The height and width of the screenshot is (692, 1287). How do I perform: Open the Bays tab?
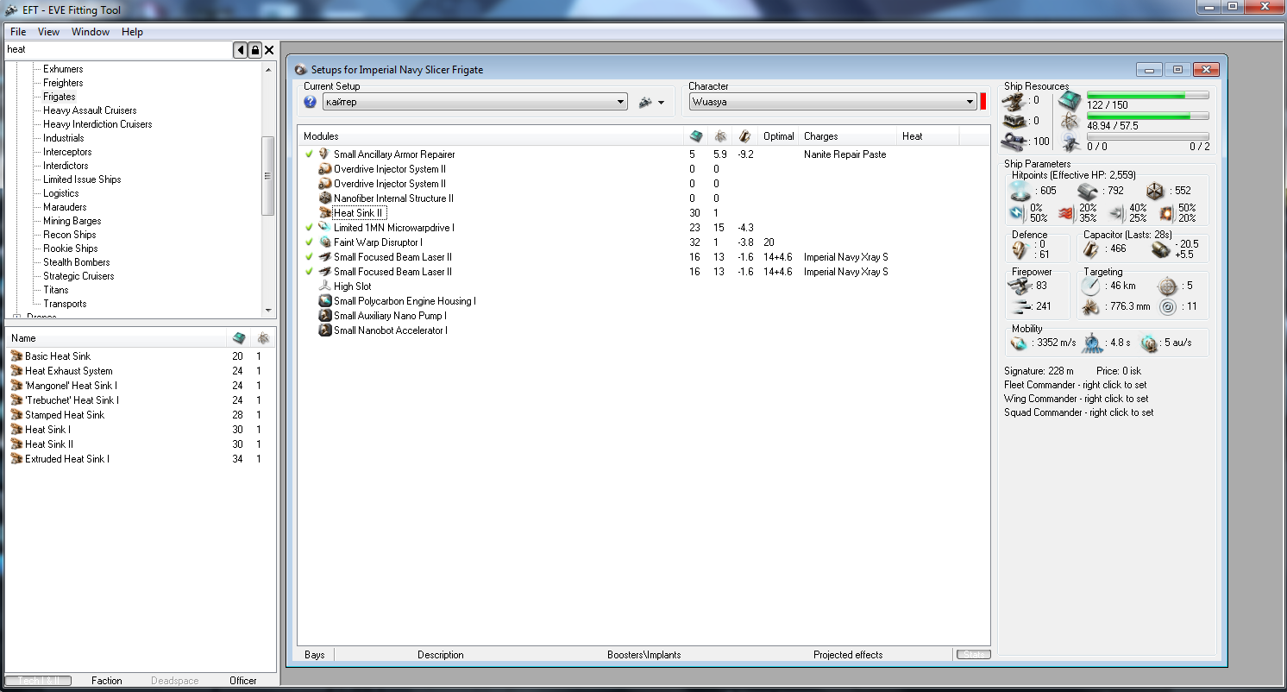point(315,655)
